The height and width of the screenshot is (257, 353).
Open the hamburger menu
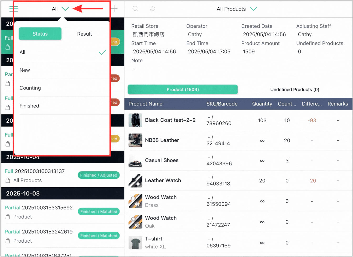tap(13, 9)
